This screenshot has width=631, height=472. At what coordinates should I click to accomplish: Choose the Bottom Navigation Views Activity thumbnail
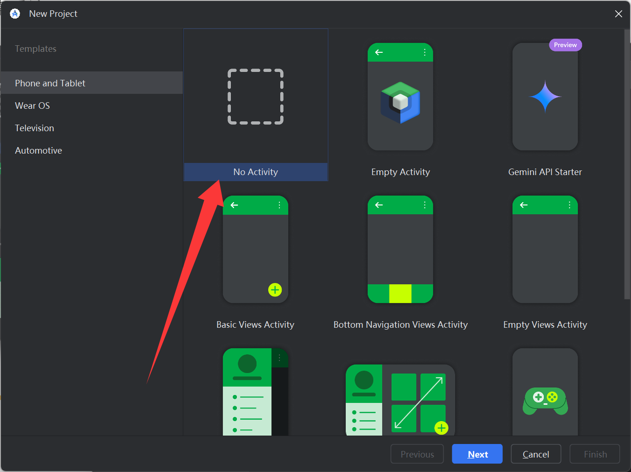pyautogui.click(x=400, y=249)
